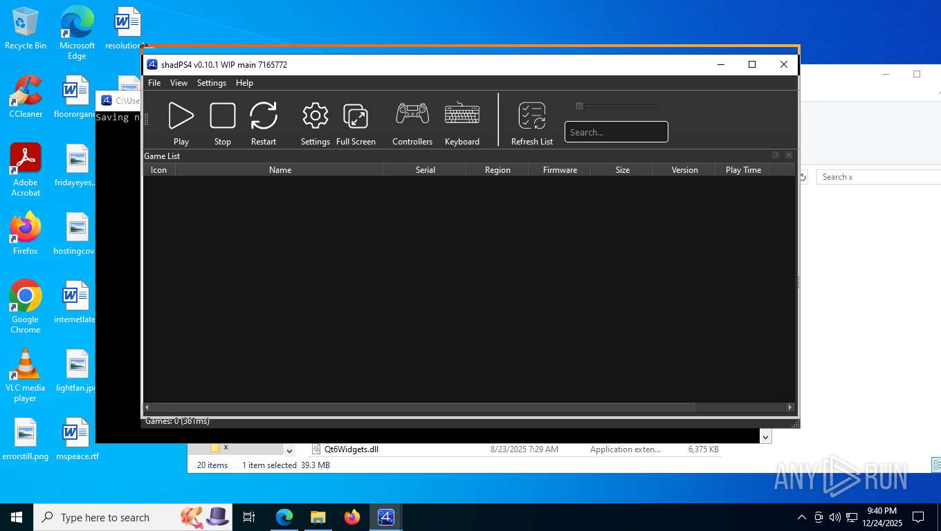Open the Adobe Acrobat desktop shortcut
This screenshot has height=531, width=941.
(x=26, y=169)
